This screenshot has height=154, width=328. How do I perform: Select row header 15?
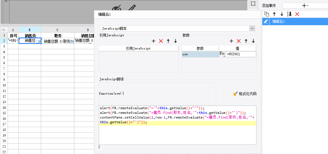coord(4,113)
